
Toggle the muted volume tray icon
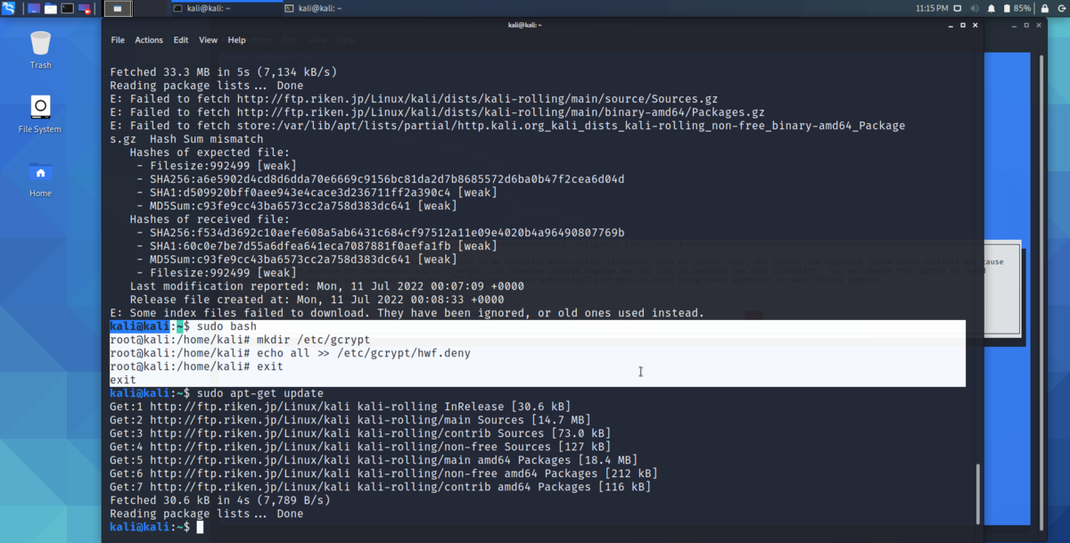(975, 8)
